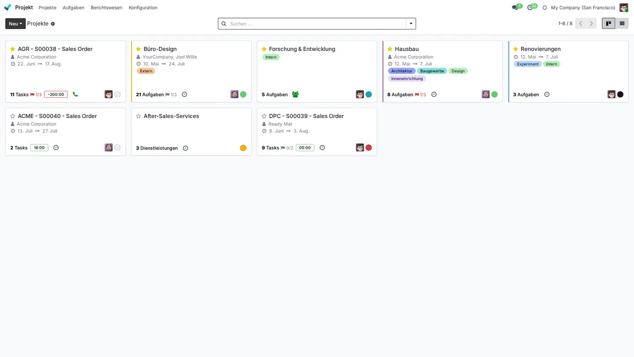Image resolution: width=634 pixels, height=357 pixels.
Task: Mark DPC - S00039 as favorite
Action: tap(264, 116)
